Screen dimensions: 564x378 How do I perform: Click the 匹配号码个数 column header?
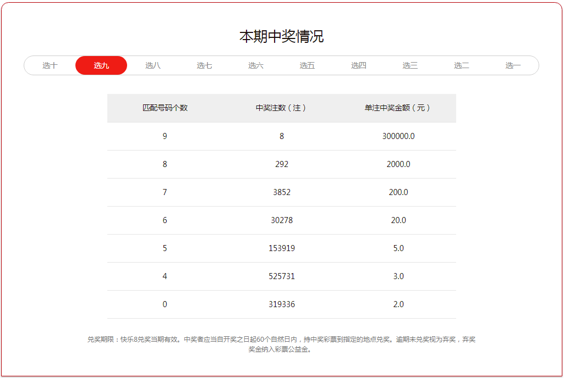point(165,108)
